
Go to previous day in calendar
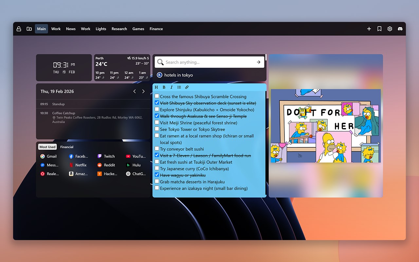[x=135, y=91]
